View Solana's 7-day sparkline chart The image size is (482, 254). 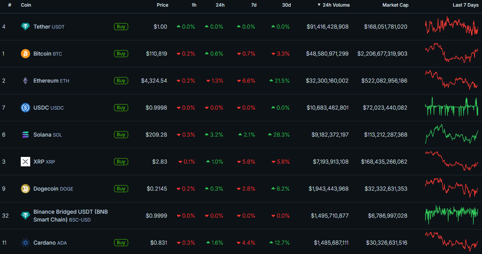tap(451, 134)
